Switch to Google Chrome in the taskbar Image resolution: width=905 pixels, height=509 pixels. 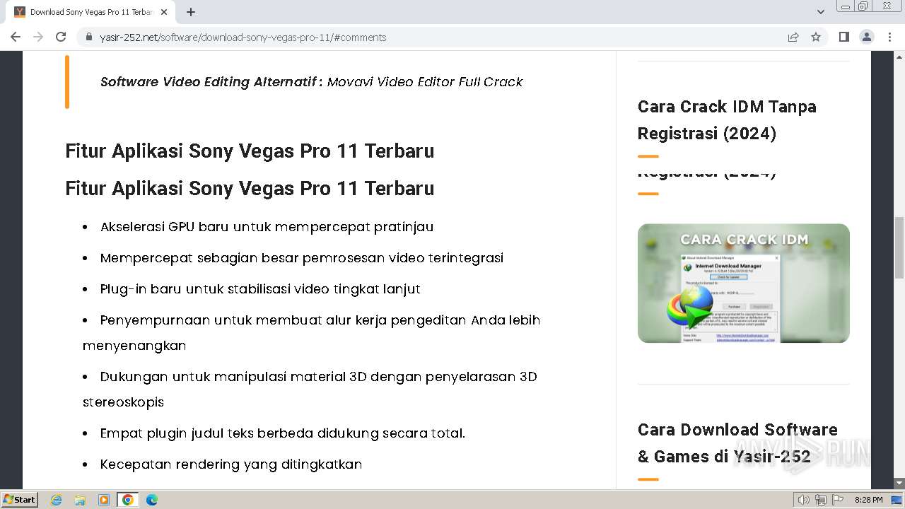pos(128,500)
